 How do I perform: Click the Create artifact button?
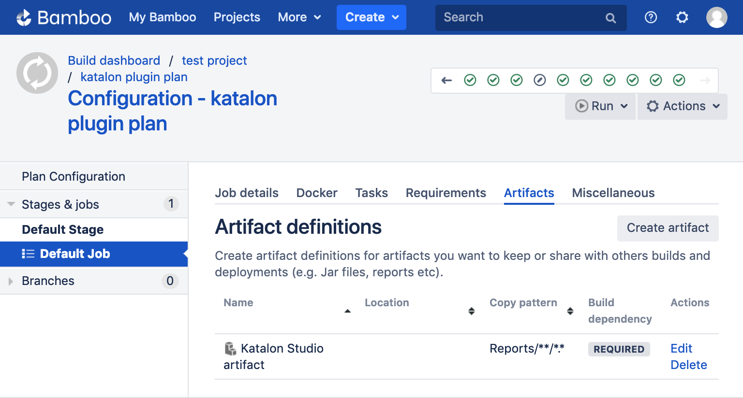click(668, 228)
